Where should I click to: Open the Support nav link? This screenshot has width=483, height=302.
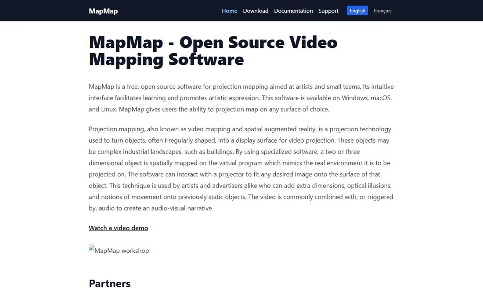click(328, 11)
